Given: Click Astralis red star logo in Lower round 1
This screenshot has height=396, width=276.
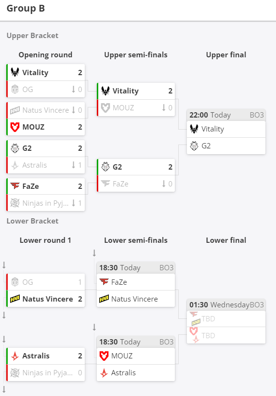Looking at the screenshot, I should (15, 356).
